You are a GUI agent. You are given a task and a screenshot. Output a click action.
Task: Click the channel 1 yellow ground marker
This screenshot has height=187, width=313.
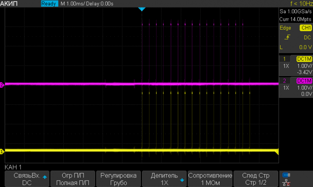tap(2, 151)
